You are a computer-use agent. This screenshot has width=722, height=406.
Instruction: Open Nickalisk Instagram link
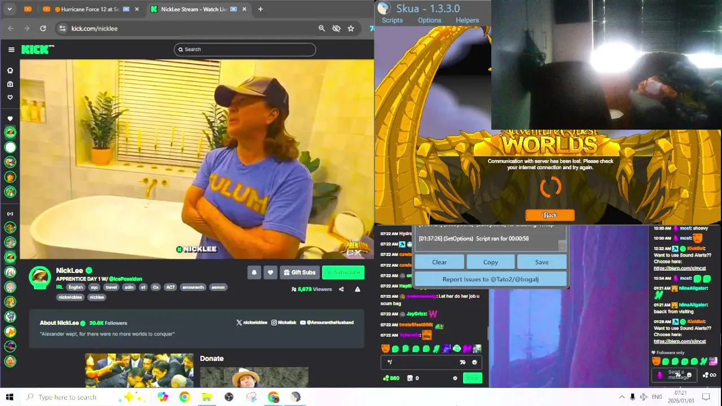pos(284,323)
